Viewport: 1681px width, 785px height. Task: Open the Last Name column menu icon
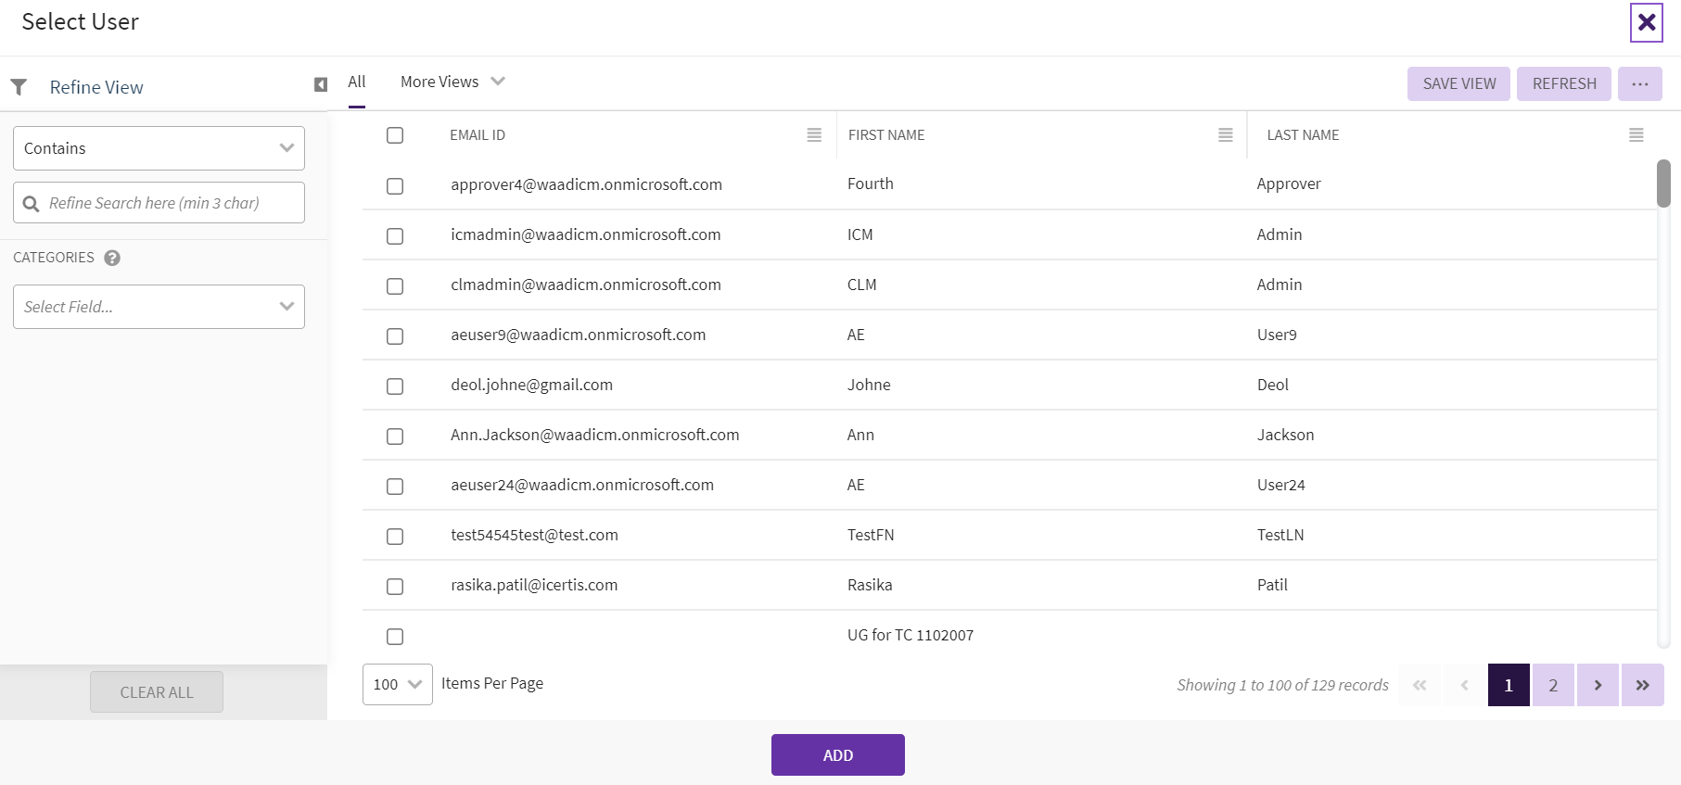point(1636,135)
